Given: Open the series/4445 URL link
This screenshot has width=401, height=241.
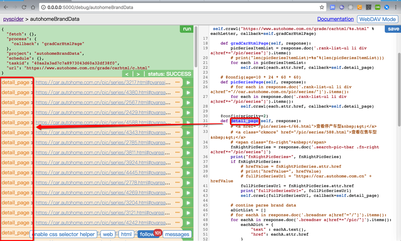Looking at the screenshot, I should click(103, 173).
